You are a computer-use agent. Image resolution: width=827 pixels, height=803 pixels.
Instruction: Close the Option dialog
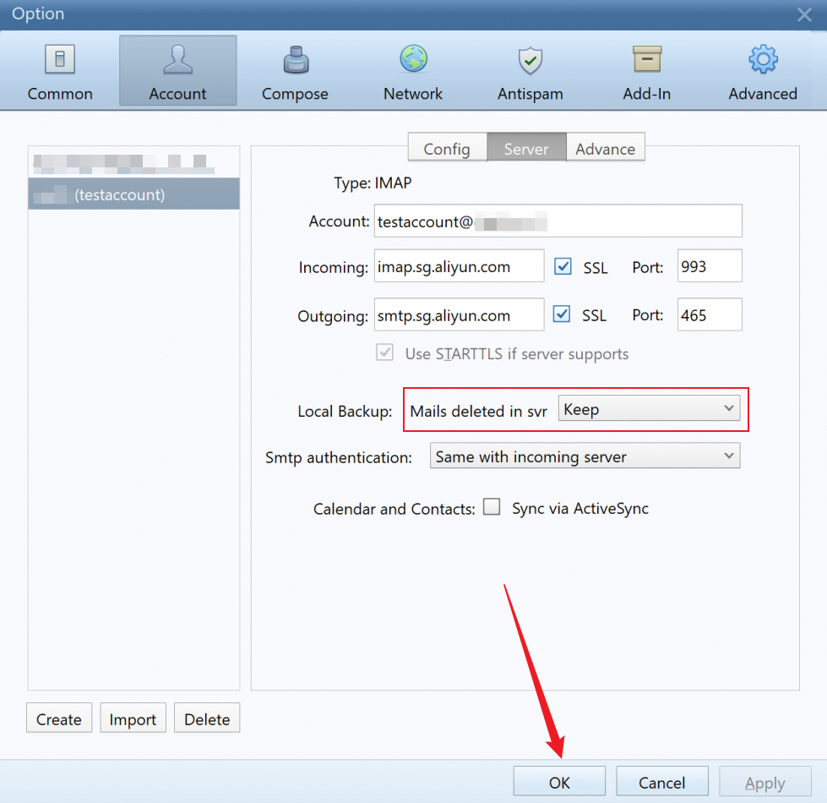point(804,14)
